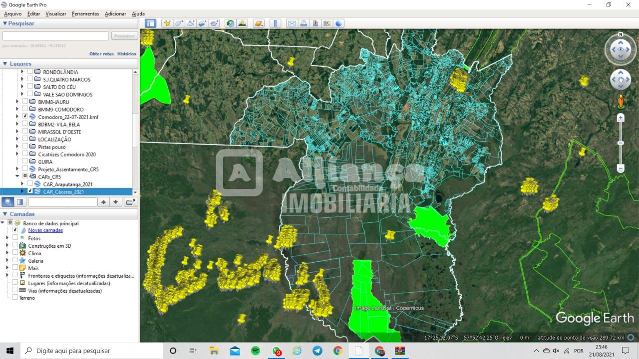Click the Pegman street view icon
The image size is (639, 359).
pos(621,101)
